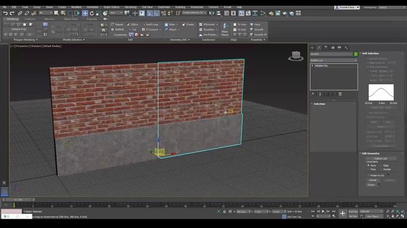The image size is (407, 228).
Task: Select the Select and Link tool
Action: point(20,13)
